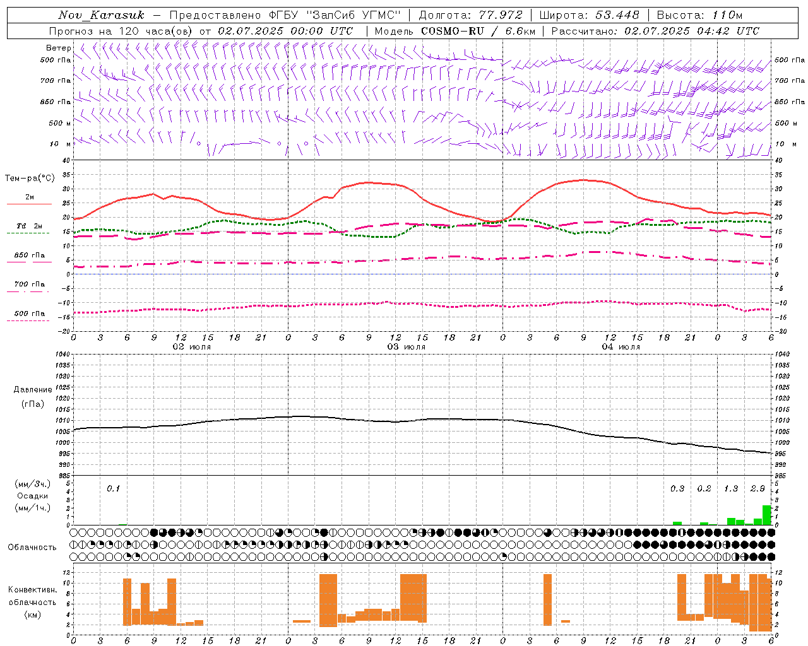
Task: Click the 'Облачность' cloudiness label
Action: pos(32,548)
